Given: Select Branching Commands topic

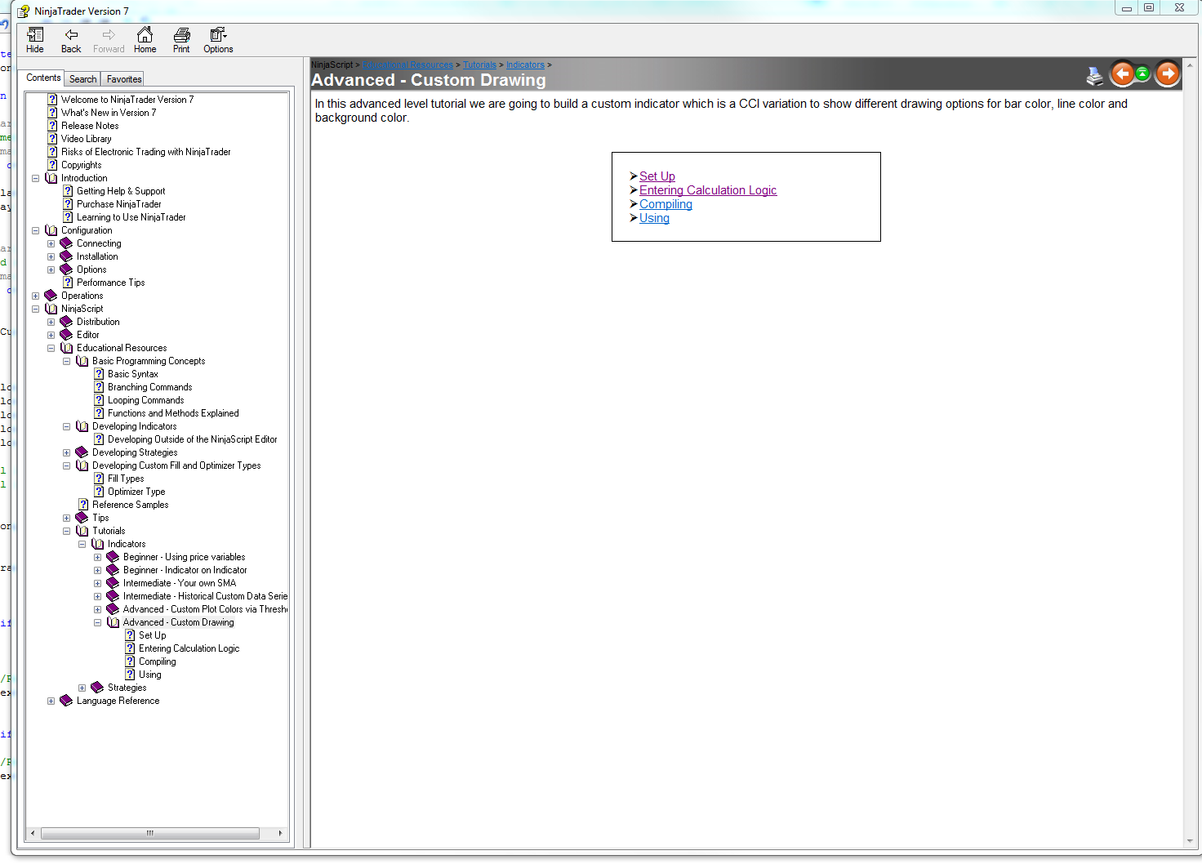Looking at the screenshot, I should tap(150, 387).
